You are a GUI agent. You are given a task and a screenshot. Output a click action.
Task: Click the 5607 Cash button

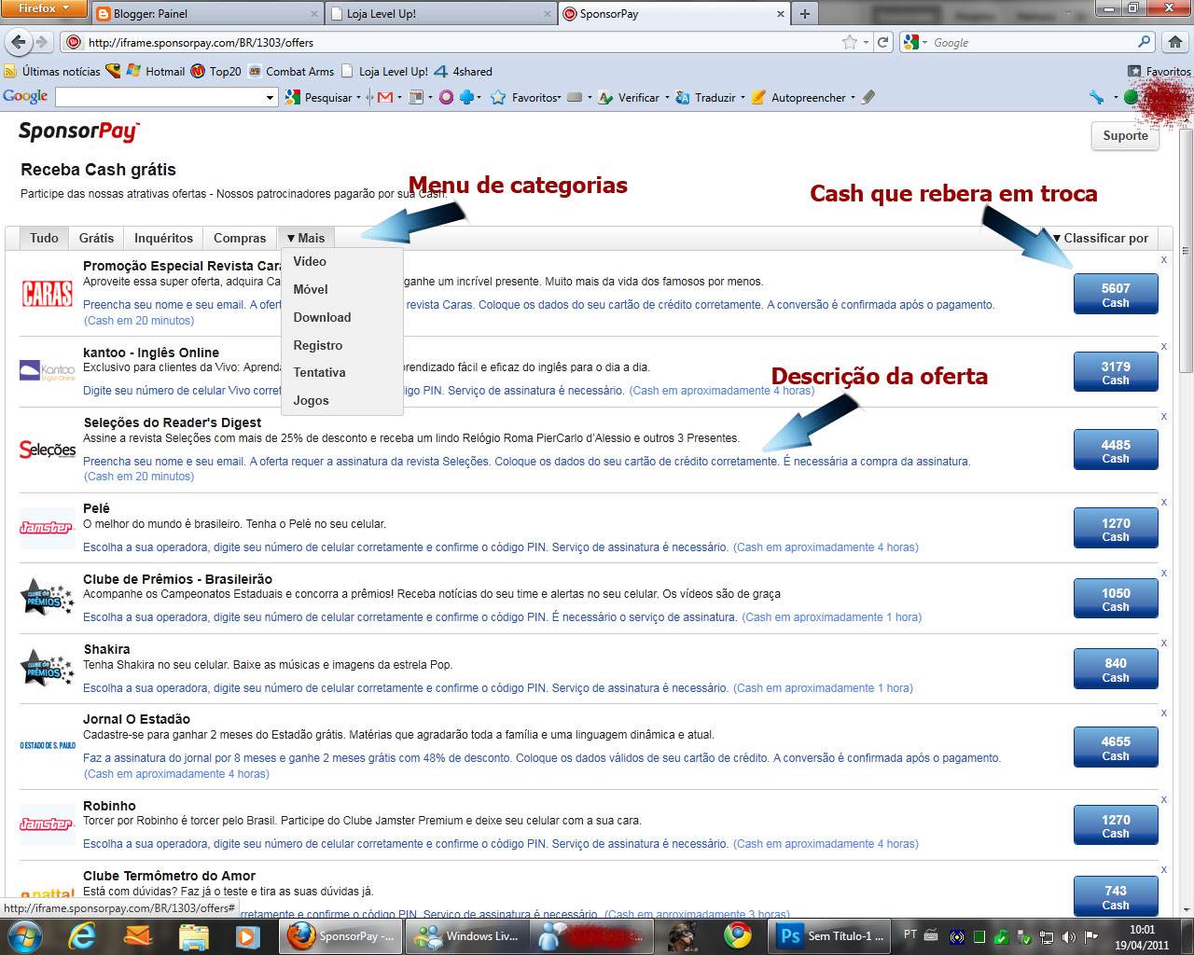[1116, 295]
